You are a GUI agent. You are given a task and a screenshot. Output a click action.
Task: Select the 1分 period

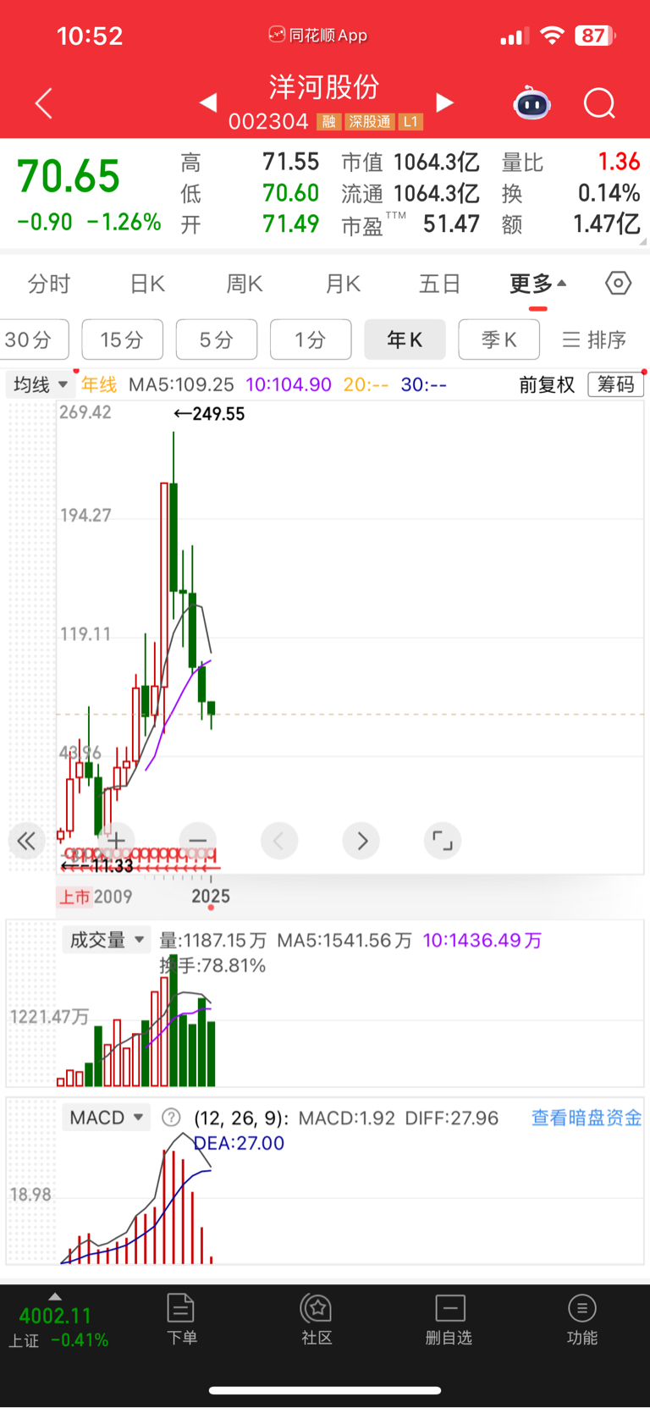(x=311, y=340)
